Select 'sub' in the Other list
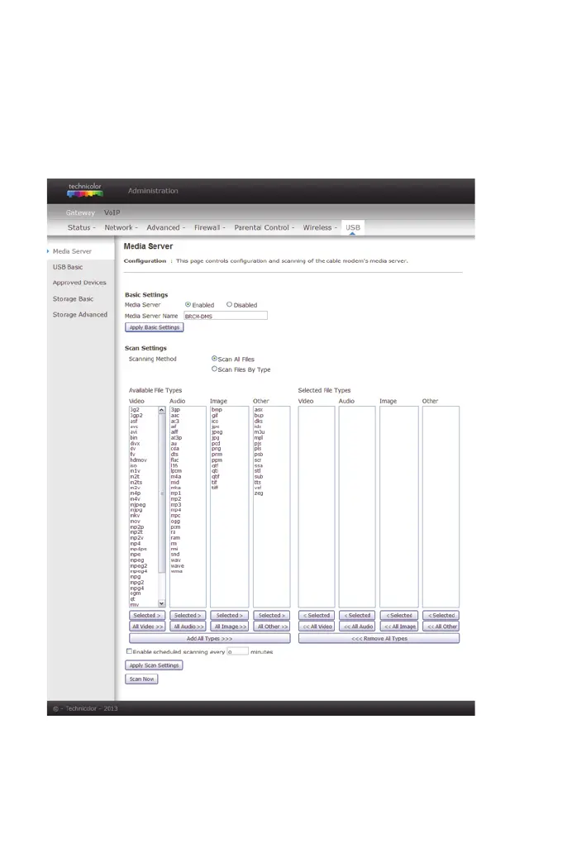 pyautogui.click(x=258, y=477)
